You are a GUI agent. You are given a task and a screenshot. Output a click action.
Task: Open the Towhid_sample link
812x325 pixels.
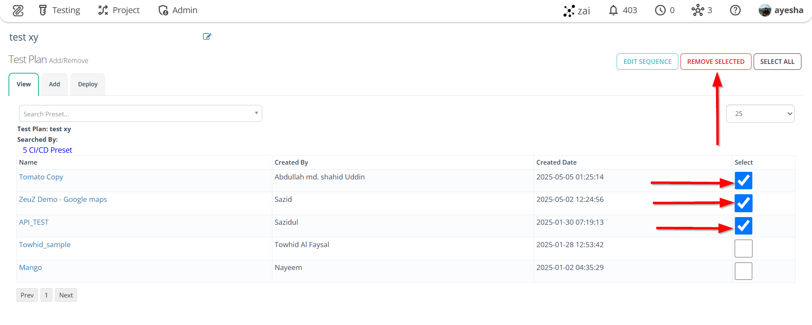pos(45,245)
